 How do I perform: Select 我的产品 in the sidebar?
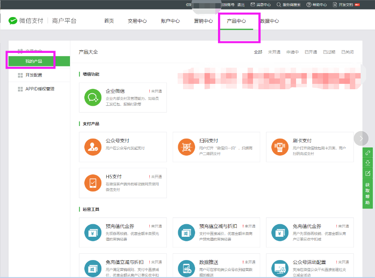point(39,61)
